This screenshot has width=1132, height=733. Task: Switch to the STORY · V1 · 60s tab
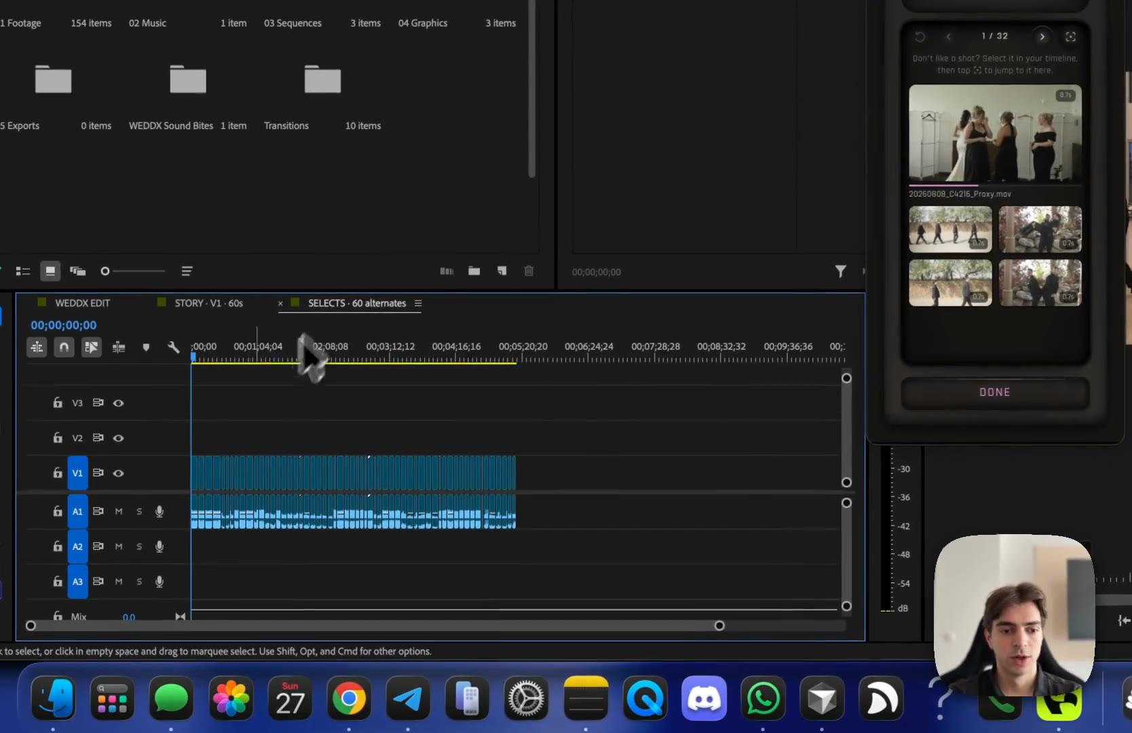208,303
